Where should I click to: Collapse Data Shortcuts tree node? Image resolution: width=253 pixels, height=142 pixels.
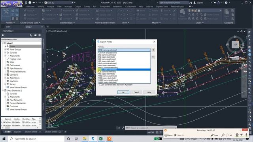3,90
